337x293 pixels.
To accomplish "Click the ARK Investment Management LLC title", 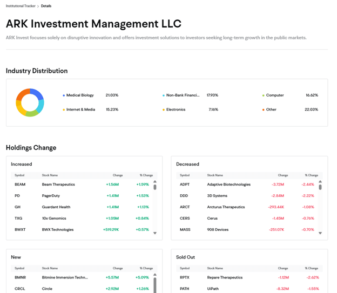I will coord(94,24).
